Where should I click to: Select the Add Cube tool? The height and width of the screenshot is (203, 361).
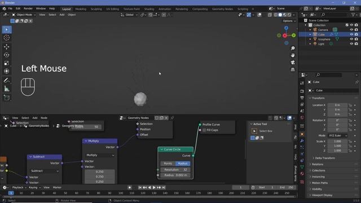6,98
